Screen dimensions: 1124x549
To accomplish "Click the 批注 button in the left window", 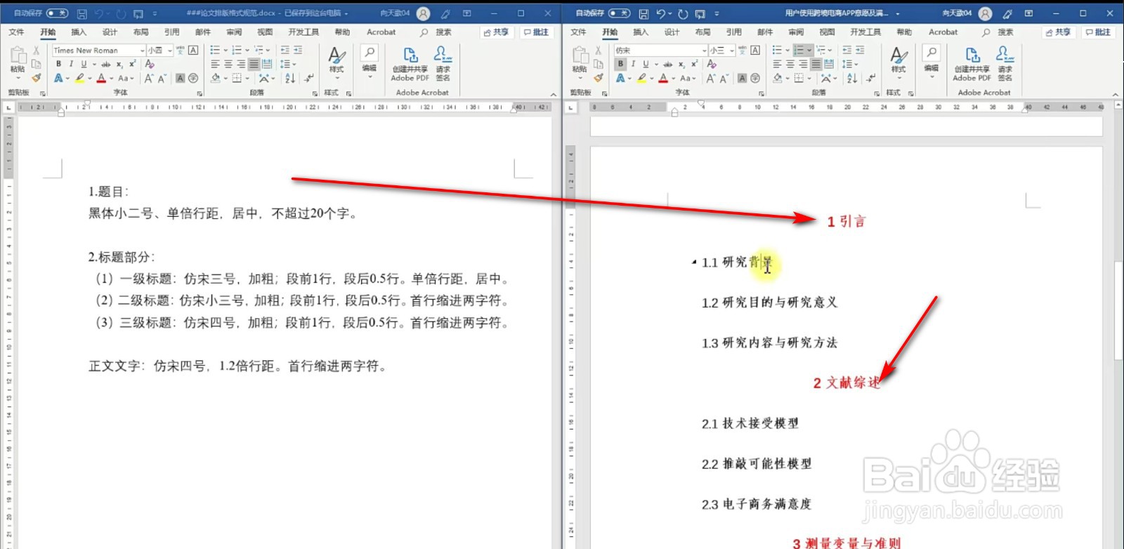I will point(537,32).
